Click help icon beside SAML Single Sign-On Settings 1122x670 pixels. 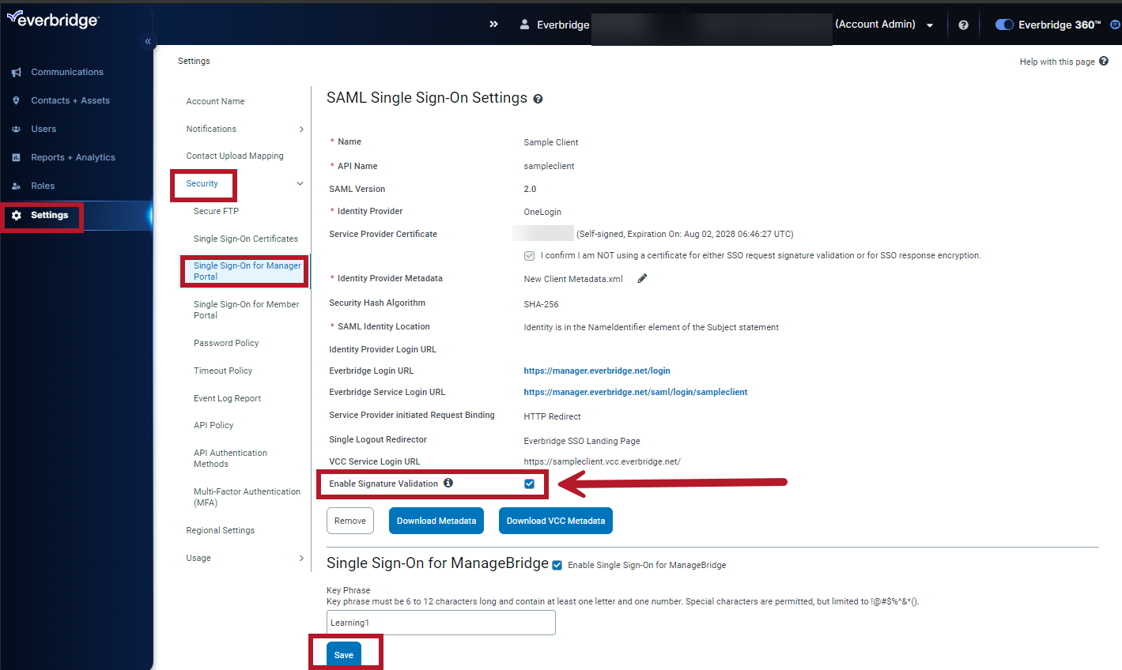coord(538,99)
